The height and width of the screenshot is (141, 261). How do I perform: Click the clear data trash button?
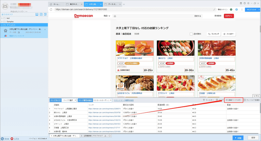220,100
